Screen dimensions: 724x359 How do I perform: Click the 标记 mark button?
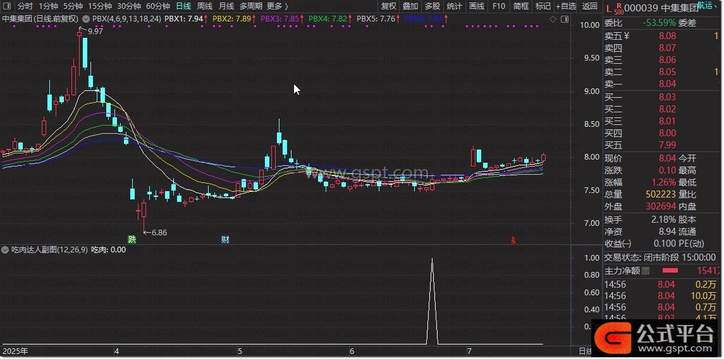(543, 6)
